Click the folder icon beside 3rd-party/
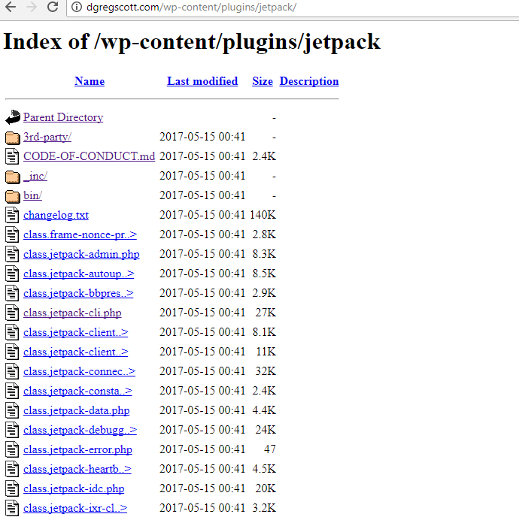519x517 pixels. pos(13,138)
